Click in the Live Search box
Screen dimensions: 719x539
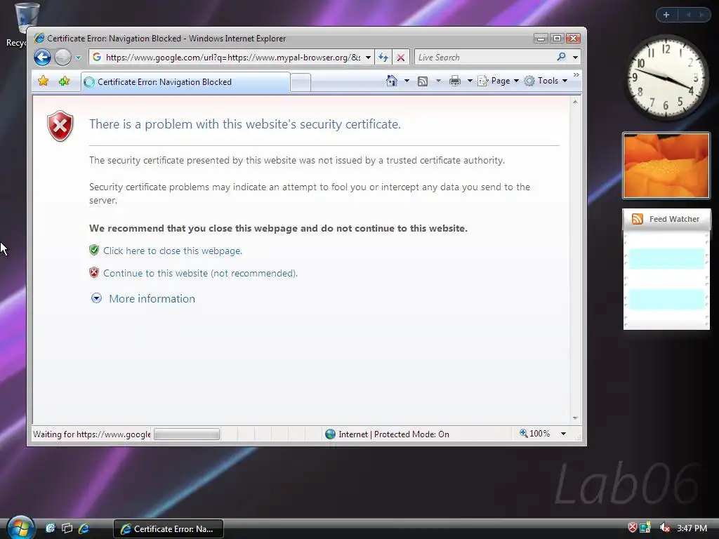point(485,58)
